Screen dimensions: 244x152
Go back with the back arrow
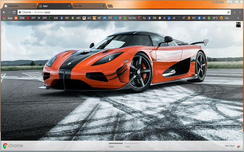tap(4, 12)
